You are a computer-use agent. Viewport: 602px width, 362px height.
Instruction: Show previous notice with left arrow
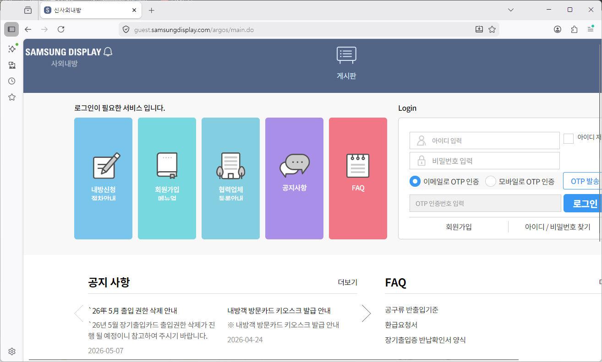(x=79, y=313)
